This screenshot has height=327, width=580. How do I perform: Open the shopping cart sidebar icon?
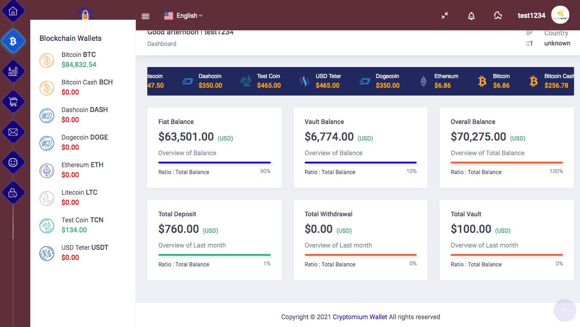click(13, 101)
